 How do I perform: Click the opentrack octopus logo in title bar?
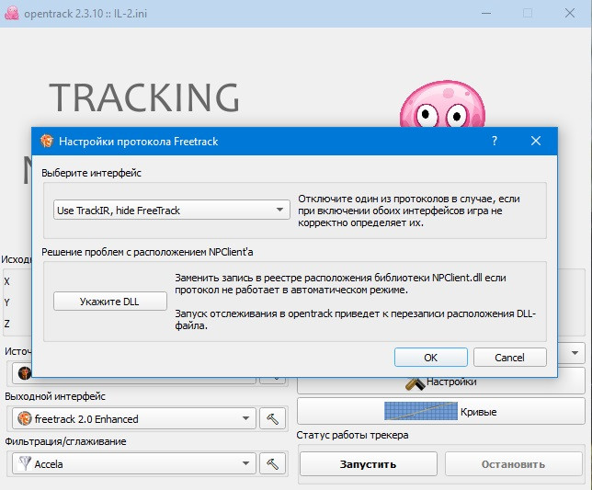click(x=12, y=13)
